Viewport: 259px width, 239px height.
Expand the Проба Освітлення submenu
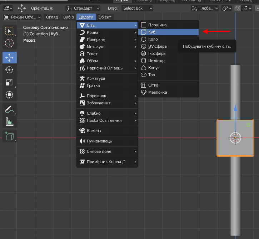[x=108, y=120]
